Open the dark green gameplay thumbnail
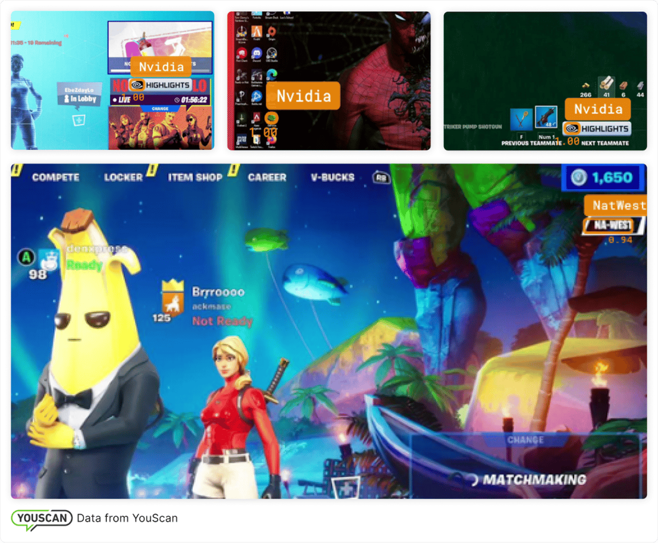Screen dimensions: 658x543 (545, 81)
